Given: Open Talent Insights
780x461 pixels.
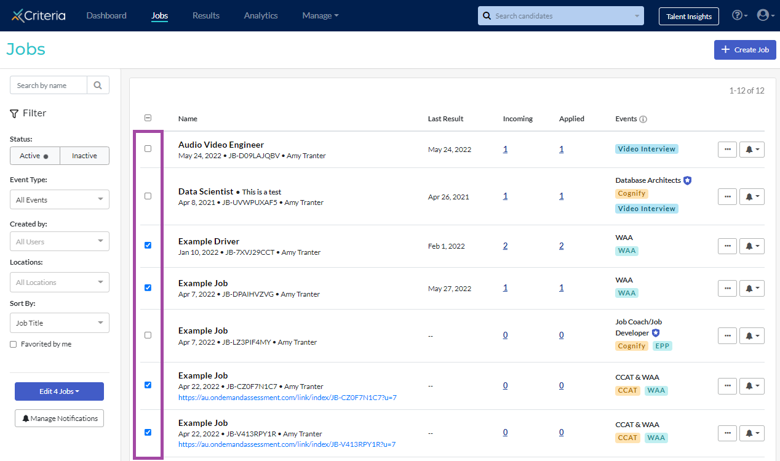Looking at the screenshot, I should [x=689, y=16].
